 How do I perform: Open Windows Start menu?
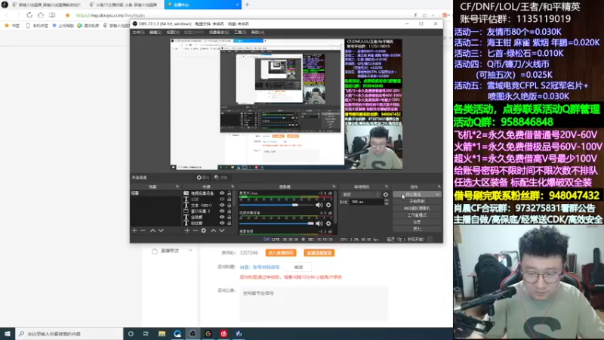8,334
